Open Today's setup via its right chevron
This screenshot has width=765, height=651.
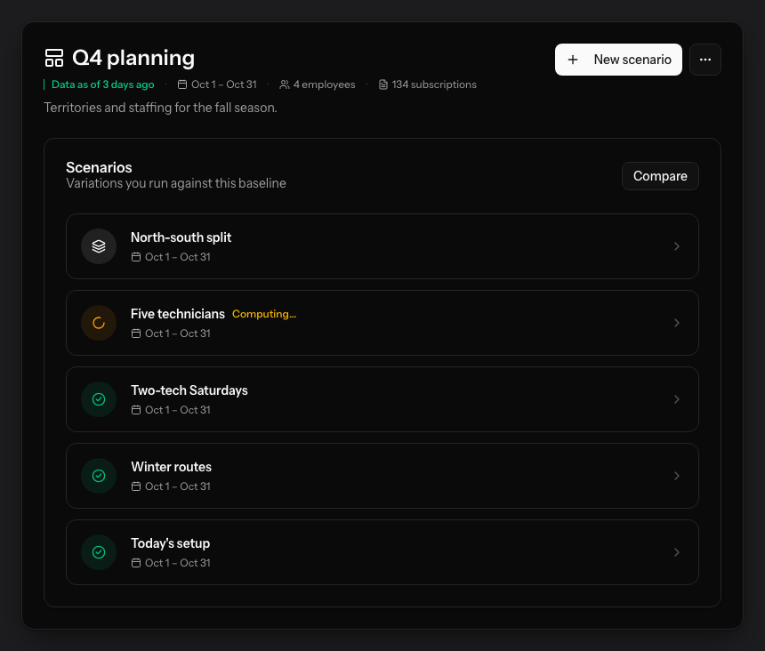[677, 552]
